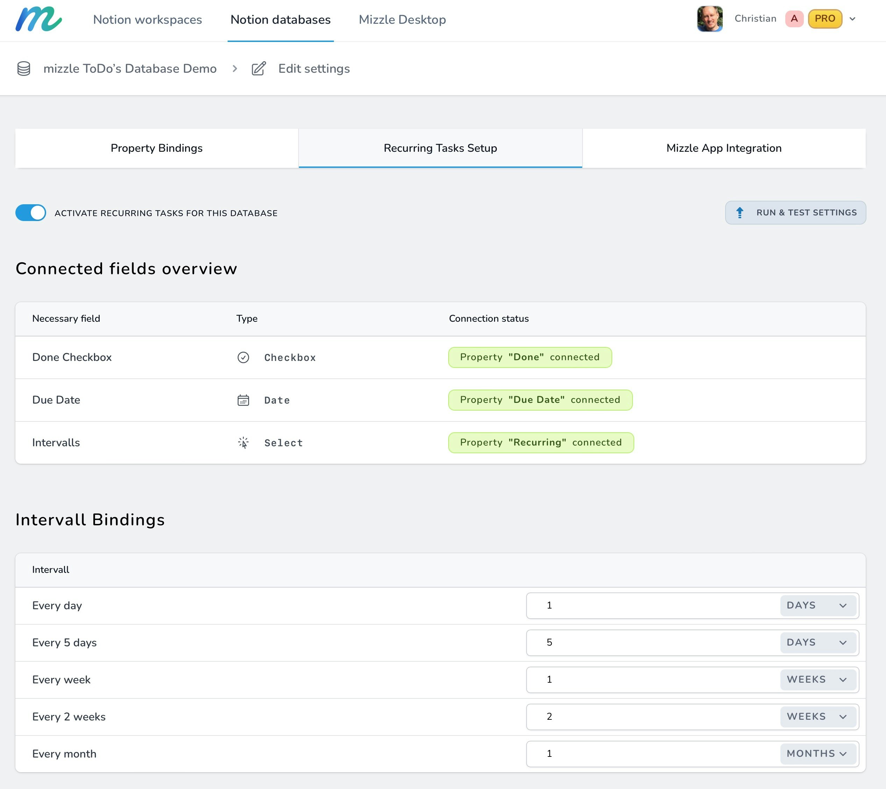This screenshot has width=886, height=789.
Task: Click Christian's profile avatar photo
Action: click(x=709, y=19)
